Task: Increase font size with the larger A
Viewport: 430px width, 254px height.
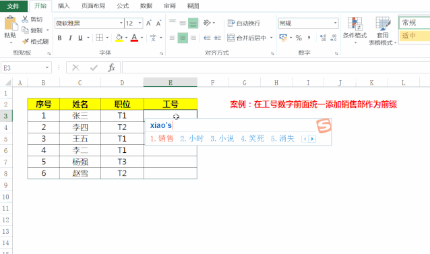Action: 149,24
